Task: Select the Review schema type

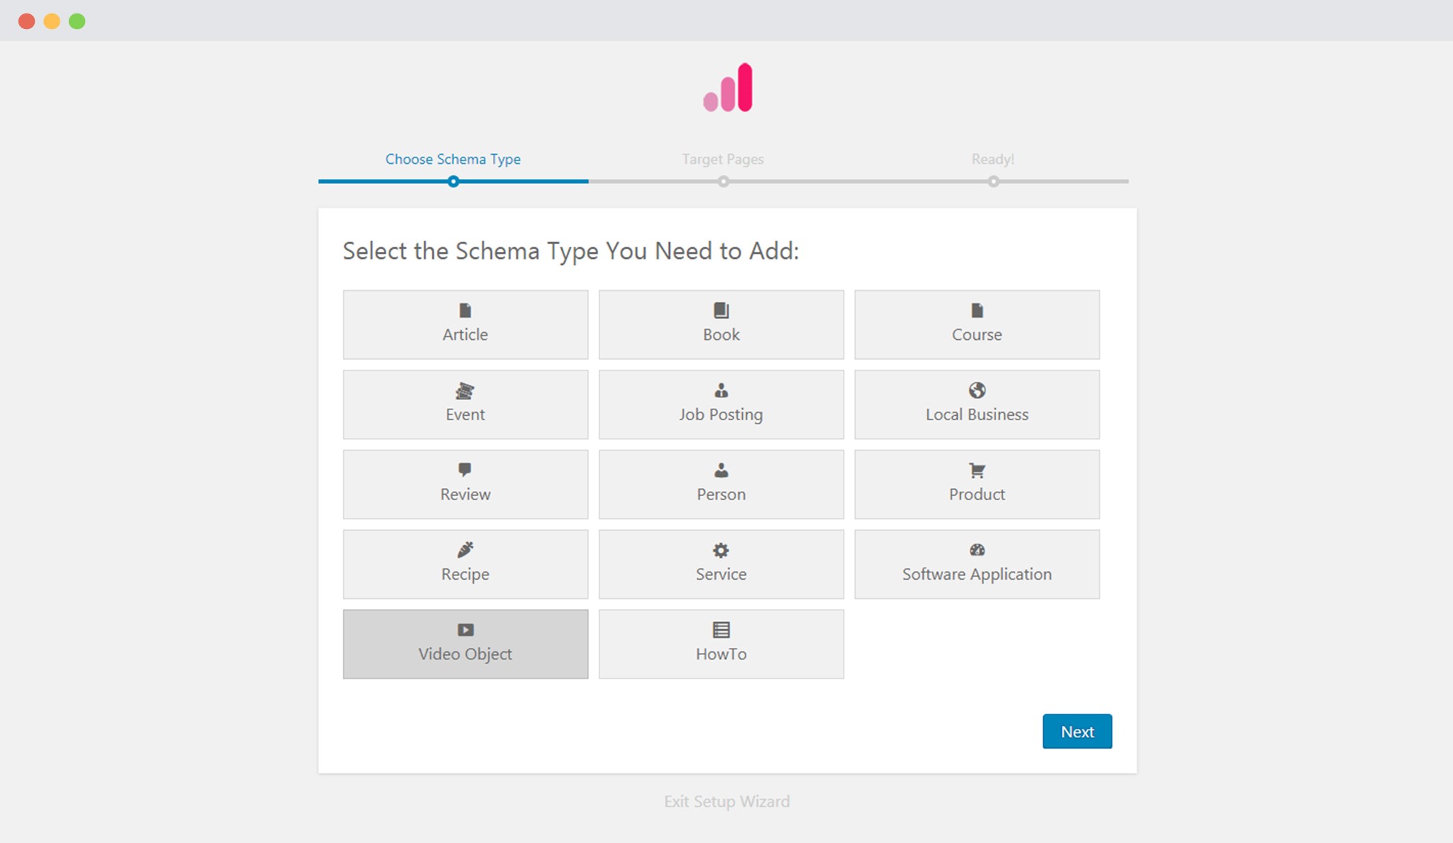Action: tap(465, 484)
